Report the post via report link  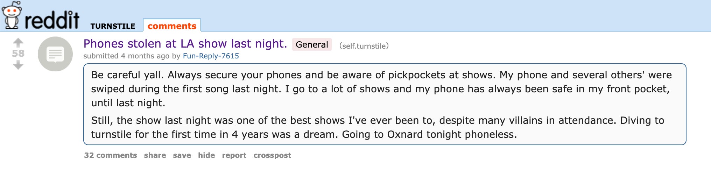(x=234, y=155)
